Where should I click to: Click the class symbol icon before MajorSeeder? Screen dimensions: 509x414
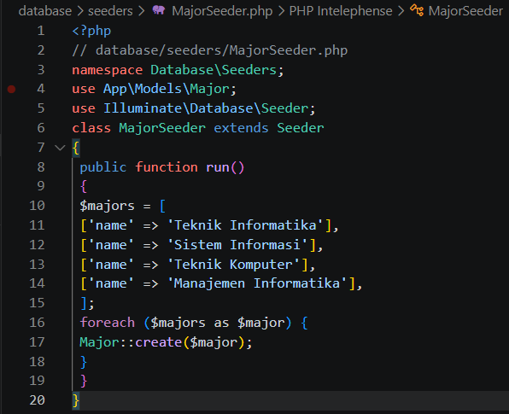(417, 10)
